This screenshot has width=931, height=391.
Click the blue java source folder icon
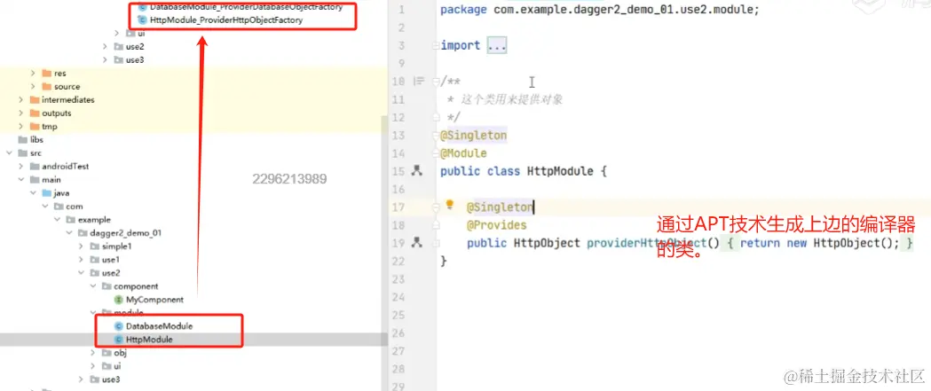(47, 193)
